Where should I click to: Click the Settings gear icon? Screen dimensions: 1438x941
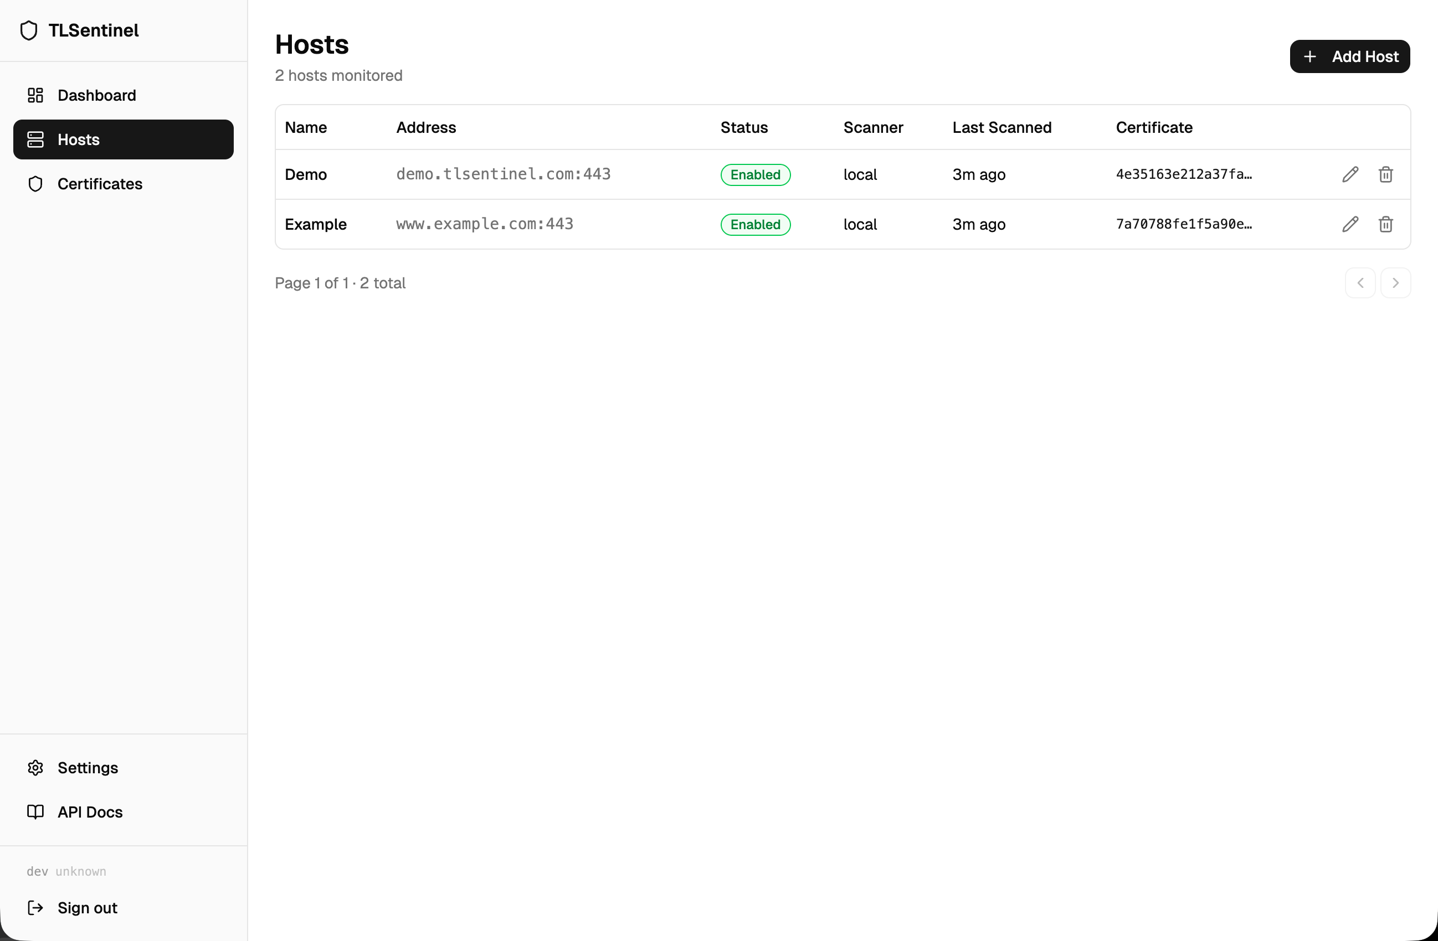click(34, 767)
